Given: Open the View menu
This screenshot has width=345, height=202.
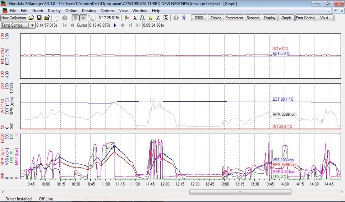Looking at the screenshot, I should 123,11.
